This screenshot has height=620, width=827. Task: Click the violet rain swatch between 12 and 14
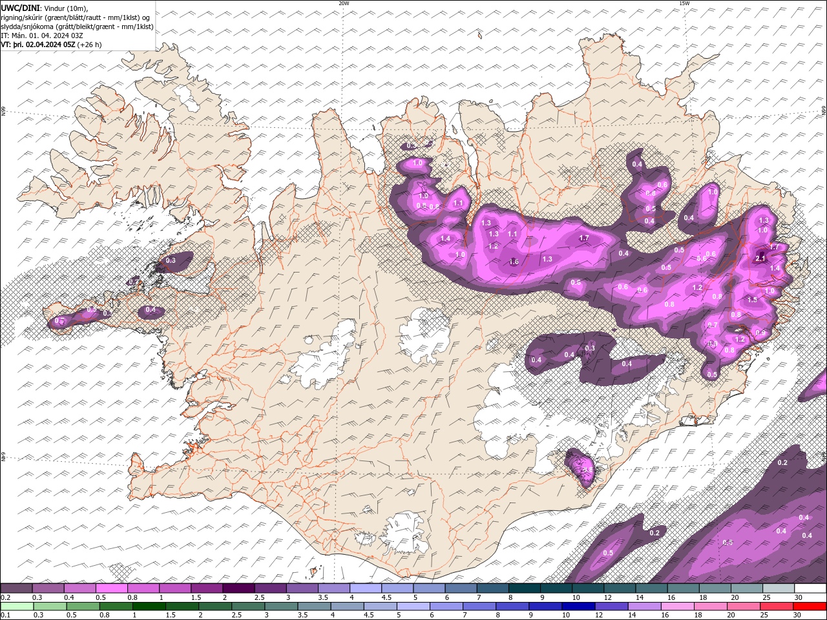[x=612, y=606]
